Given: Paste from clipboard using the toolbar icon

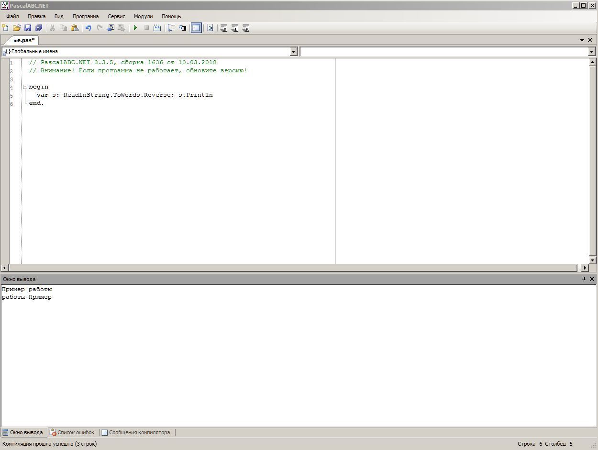Looking at the screenshot, I should point(75,28).
